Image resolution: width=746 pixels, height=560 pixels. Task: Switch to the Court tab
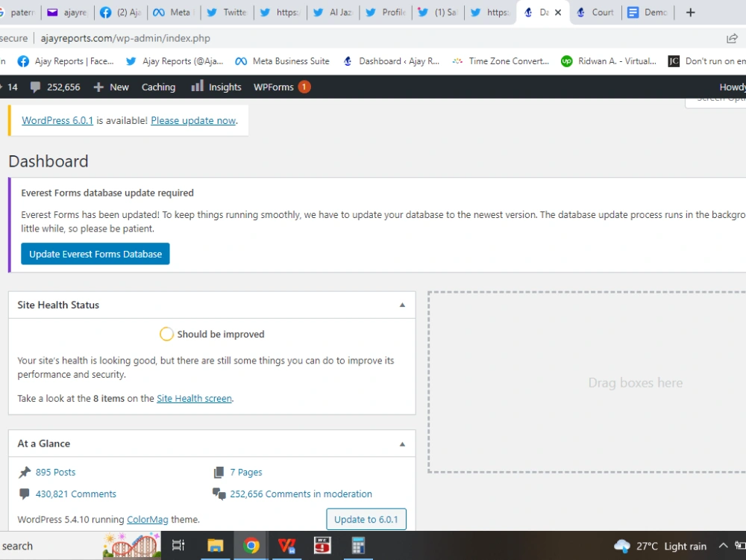point(595,13)
